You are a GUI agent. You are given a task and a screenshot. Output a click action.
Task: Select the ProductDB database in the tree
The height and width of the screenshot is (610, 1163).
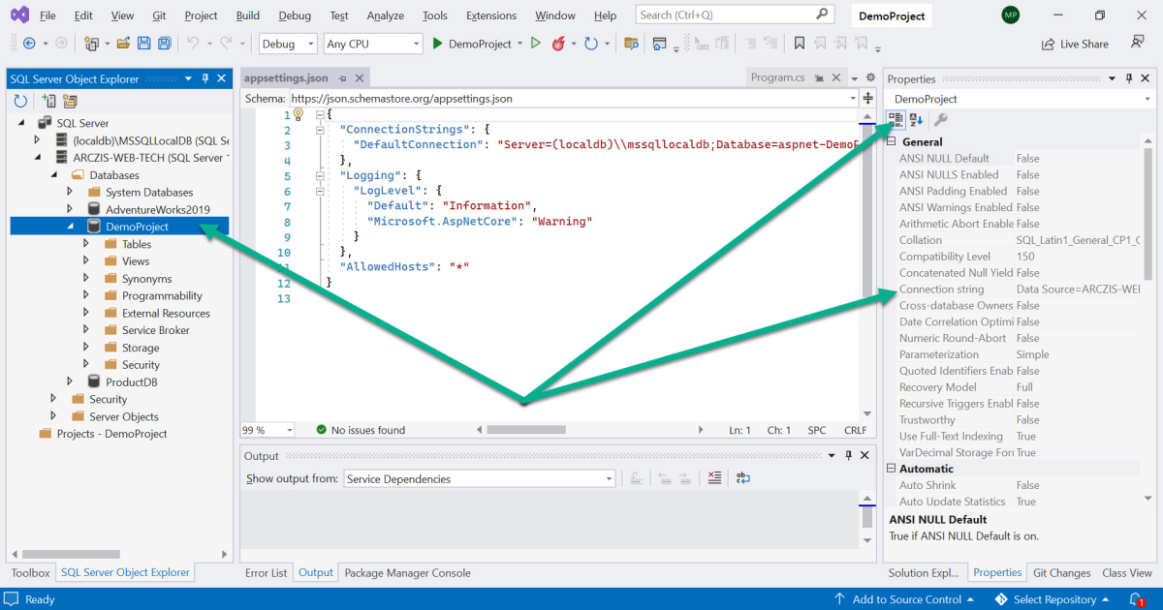pos(131,381)
